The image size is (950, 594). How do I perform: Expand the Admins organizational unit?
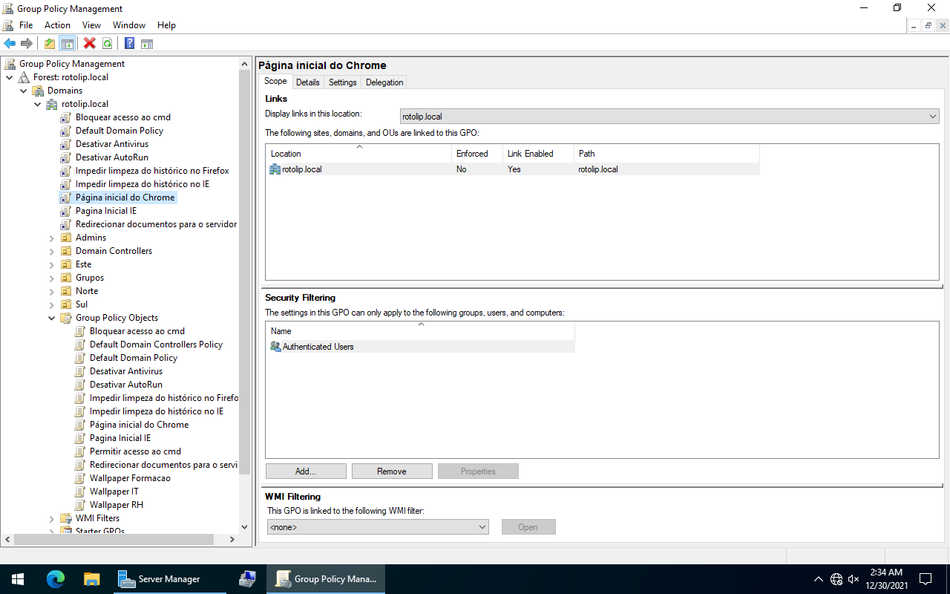pyautogui.click(x=52, y=238)
